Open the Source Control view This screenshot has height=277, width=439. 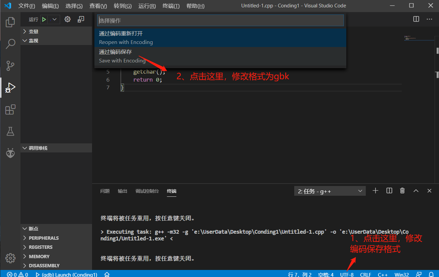[x=10, y=66]
